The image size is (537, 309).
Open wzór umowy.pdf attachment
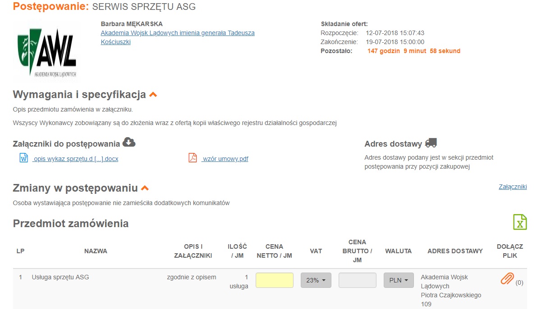(225, 159)
